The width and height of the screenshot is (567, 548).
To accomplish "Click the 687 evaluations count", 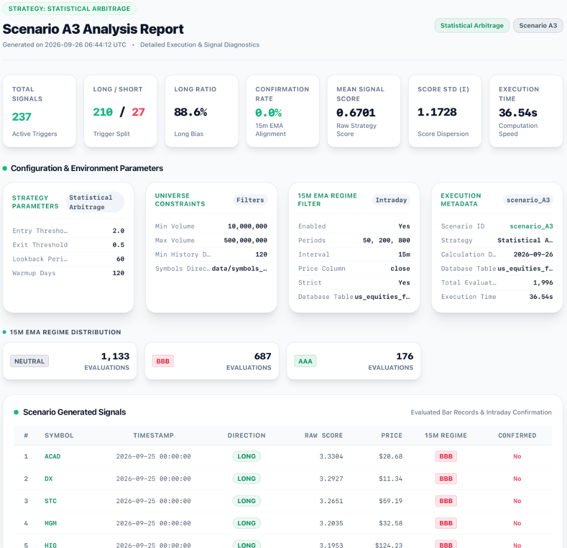I will (x=262, y=356).
